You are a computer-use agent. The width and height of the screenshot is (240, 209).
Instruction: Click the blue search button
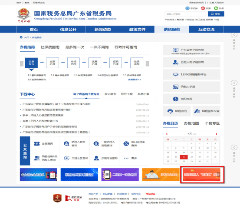(x=216, y=14)
